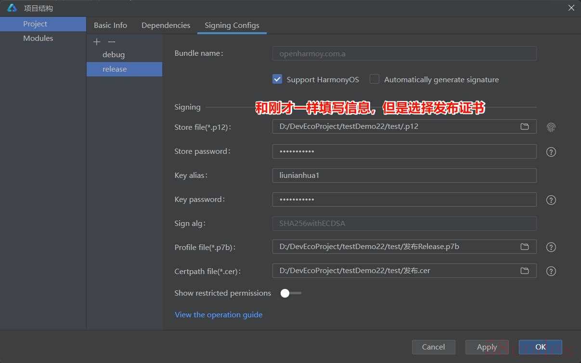581x363 pixels.
Task: Select Signing Configs tab
Action: tap(232, 25)
